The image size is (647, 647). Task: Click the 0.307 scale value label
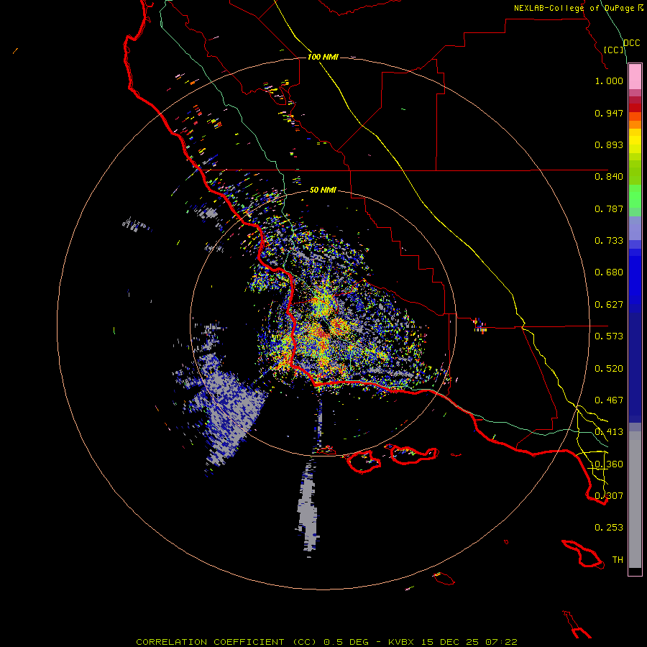coord(609,496)
